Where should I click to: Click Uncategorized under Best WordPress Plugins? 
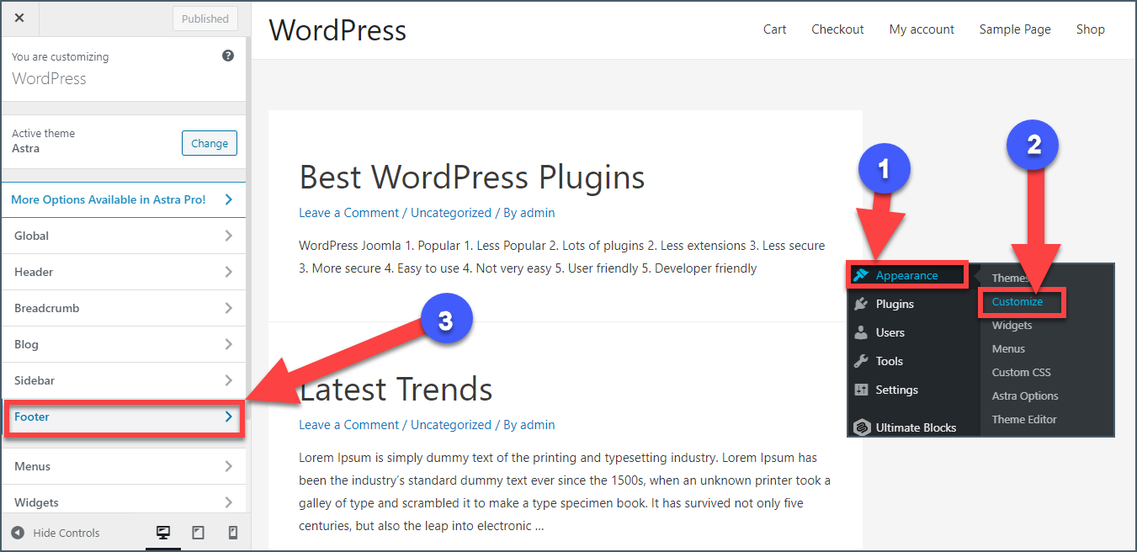(x=451, y=213)
